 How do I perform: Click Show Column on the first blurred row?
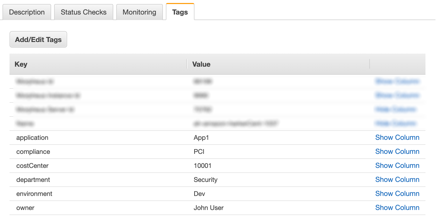397,81
